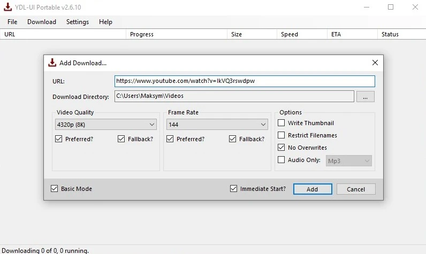Image resolution: width=426 pixels, height=254 pixels.
Task: Click the Cancel button
Action: point(356,189)
